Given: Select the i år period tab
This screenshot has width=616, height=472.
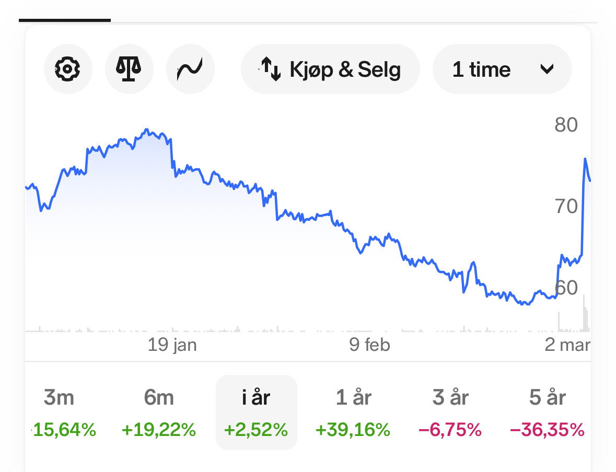Looking at the screenshot, I should click(256, 412).
